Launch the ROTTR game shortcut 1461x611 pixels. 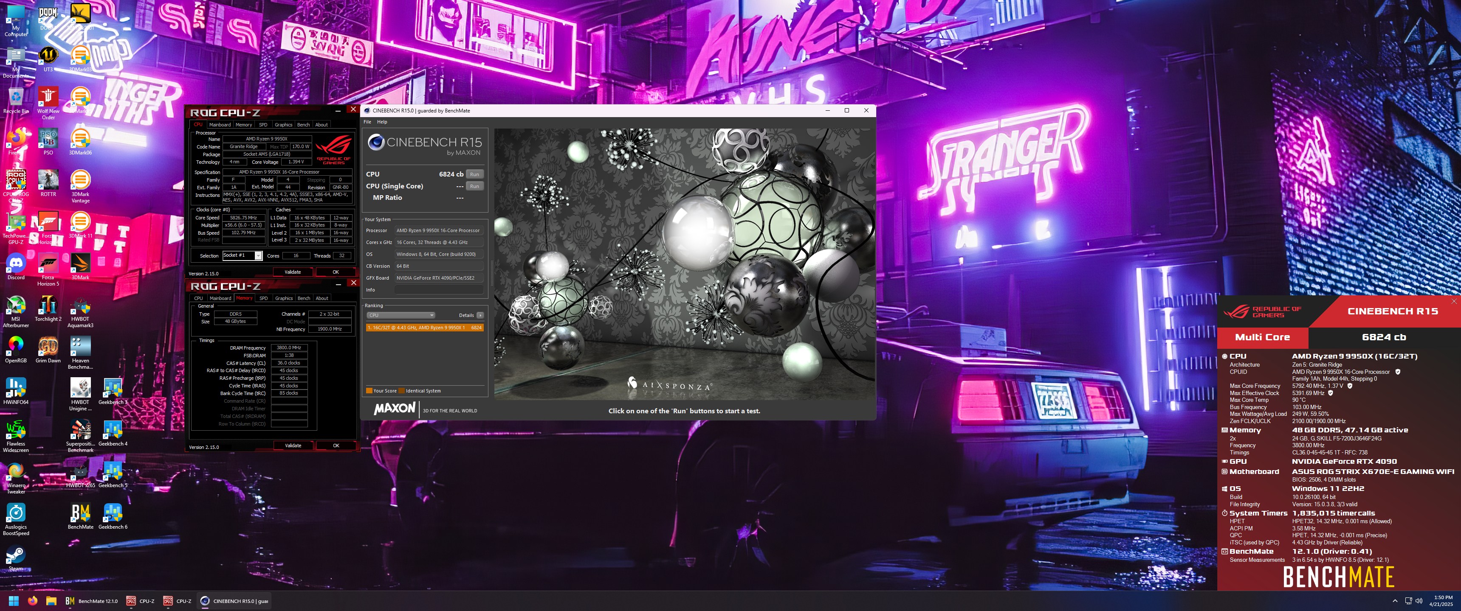[x=48, y=184]
